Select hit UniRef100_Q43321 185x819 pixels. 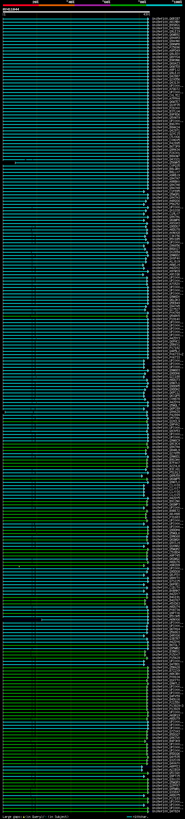pyautogui.click(x=166, y=159)
